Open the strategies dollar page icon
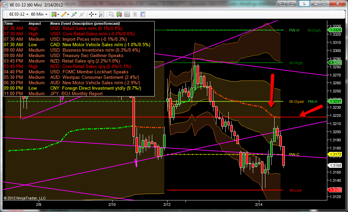Screen dimensions: 348x212 135,14
